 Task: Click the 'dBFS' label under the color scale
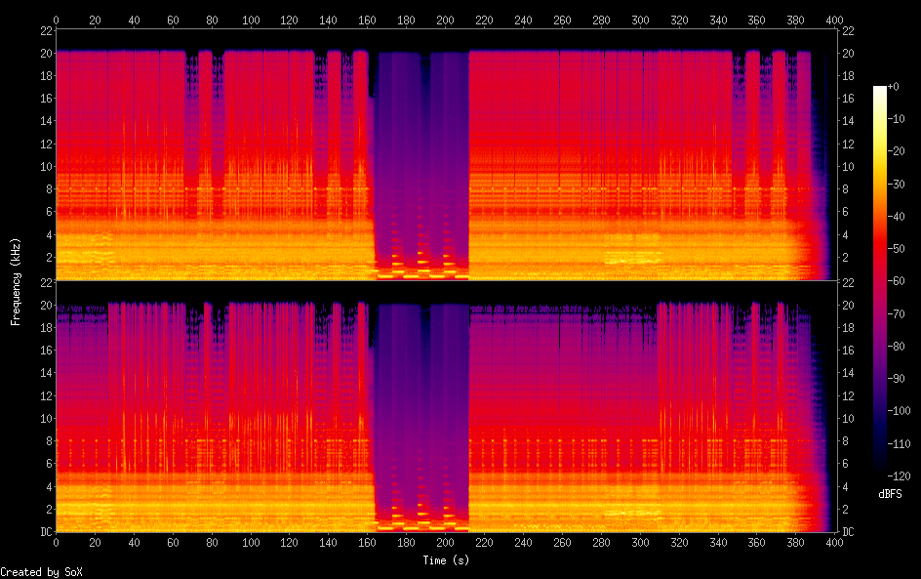(889, 495)
